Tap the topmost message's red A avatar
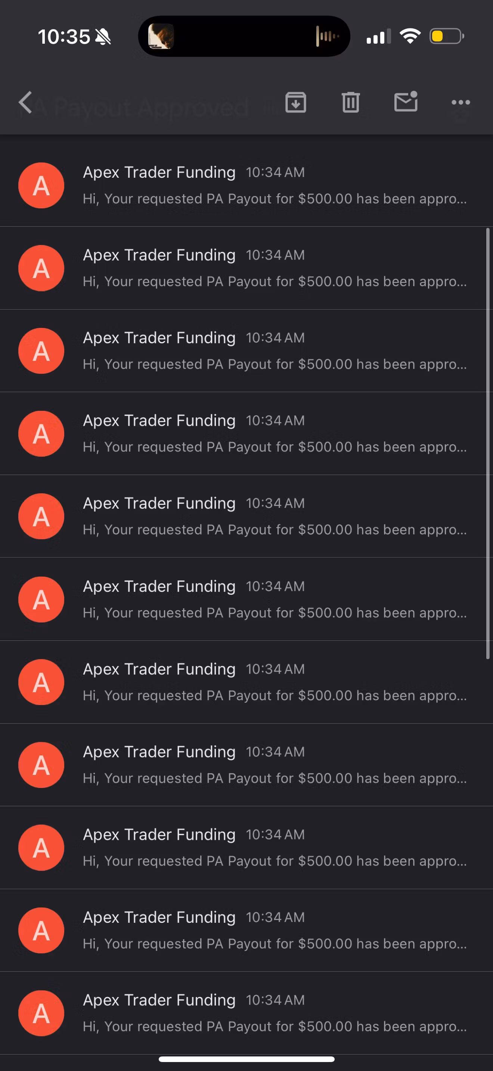This screenshot has height=1071, width=493. [41, 186]
